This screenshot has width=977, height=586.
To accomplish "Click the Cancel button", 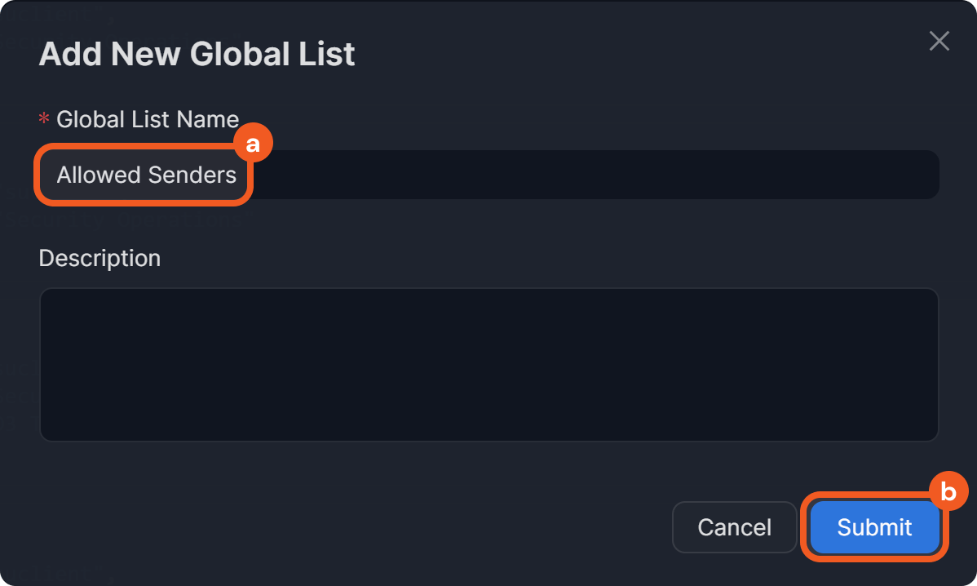I will pyautogui.click(x=734, y=527).
